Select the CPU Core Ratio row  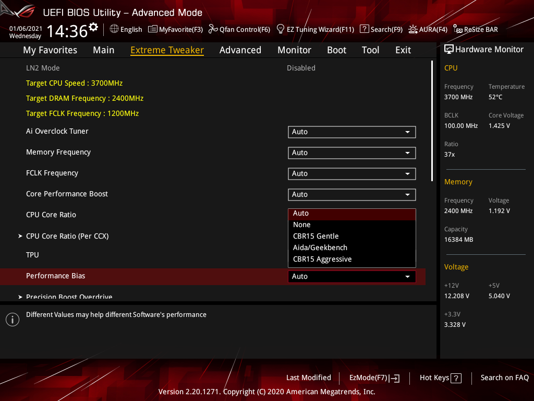[x=51, y=215]
